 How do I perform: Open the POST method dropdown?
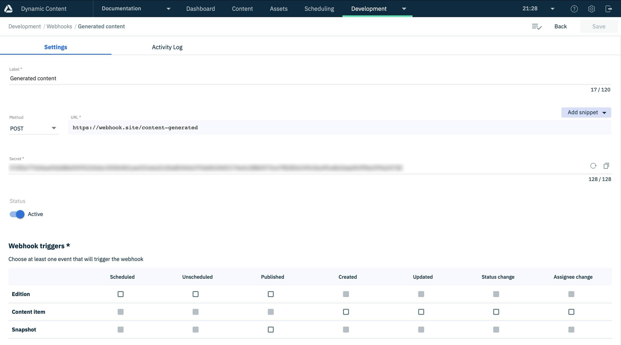click(34, 128)
